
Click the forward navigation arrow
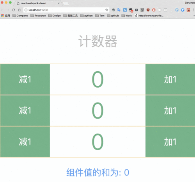[x=8, y=10]
